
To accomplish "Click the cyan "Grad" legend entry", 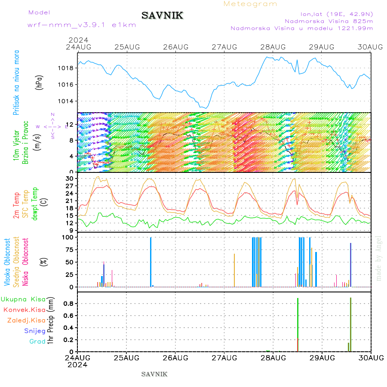I will click(x=37, y=341).
